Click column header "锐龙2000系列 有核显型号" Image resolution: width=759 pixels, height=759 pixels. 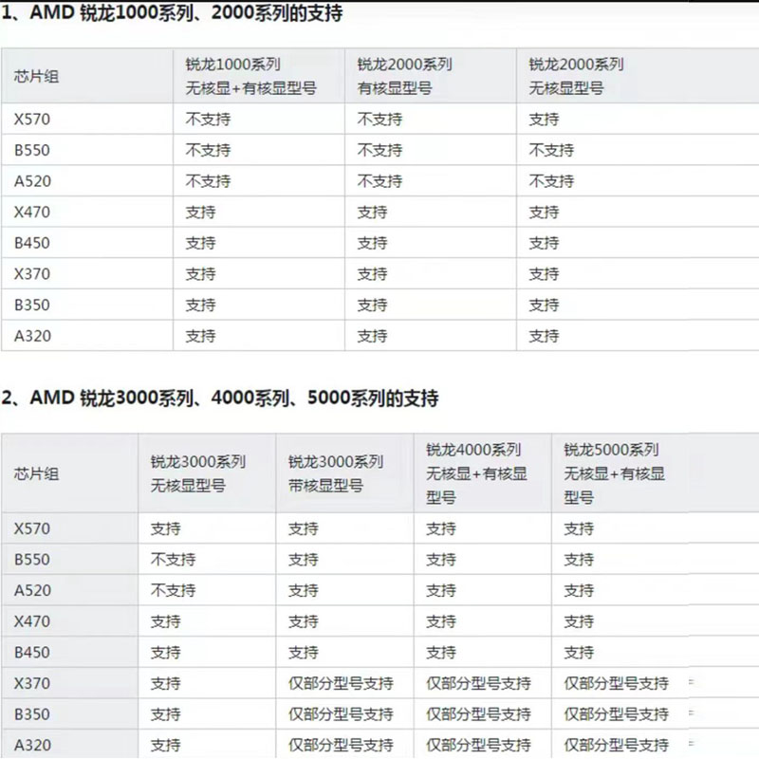[405, 76]
